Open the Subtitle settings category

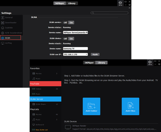pos(11,28)
